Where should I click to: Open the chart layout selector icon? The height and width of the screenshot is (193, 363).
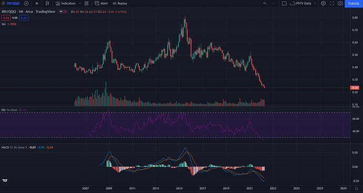pyautogui.click(x=284, y=4)
